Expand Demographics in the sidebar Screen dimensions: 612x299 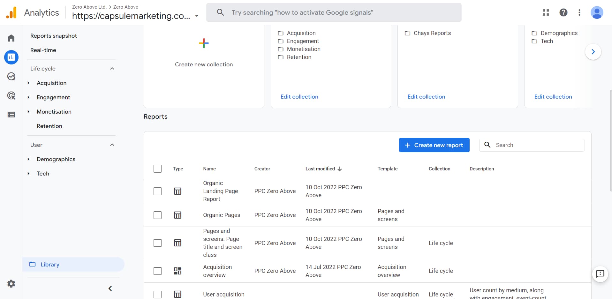(28, 159)
